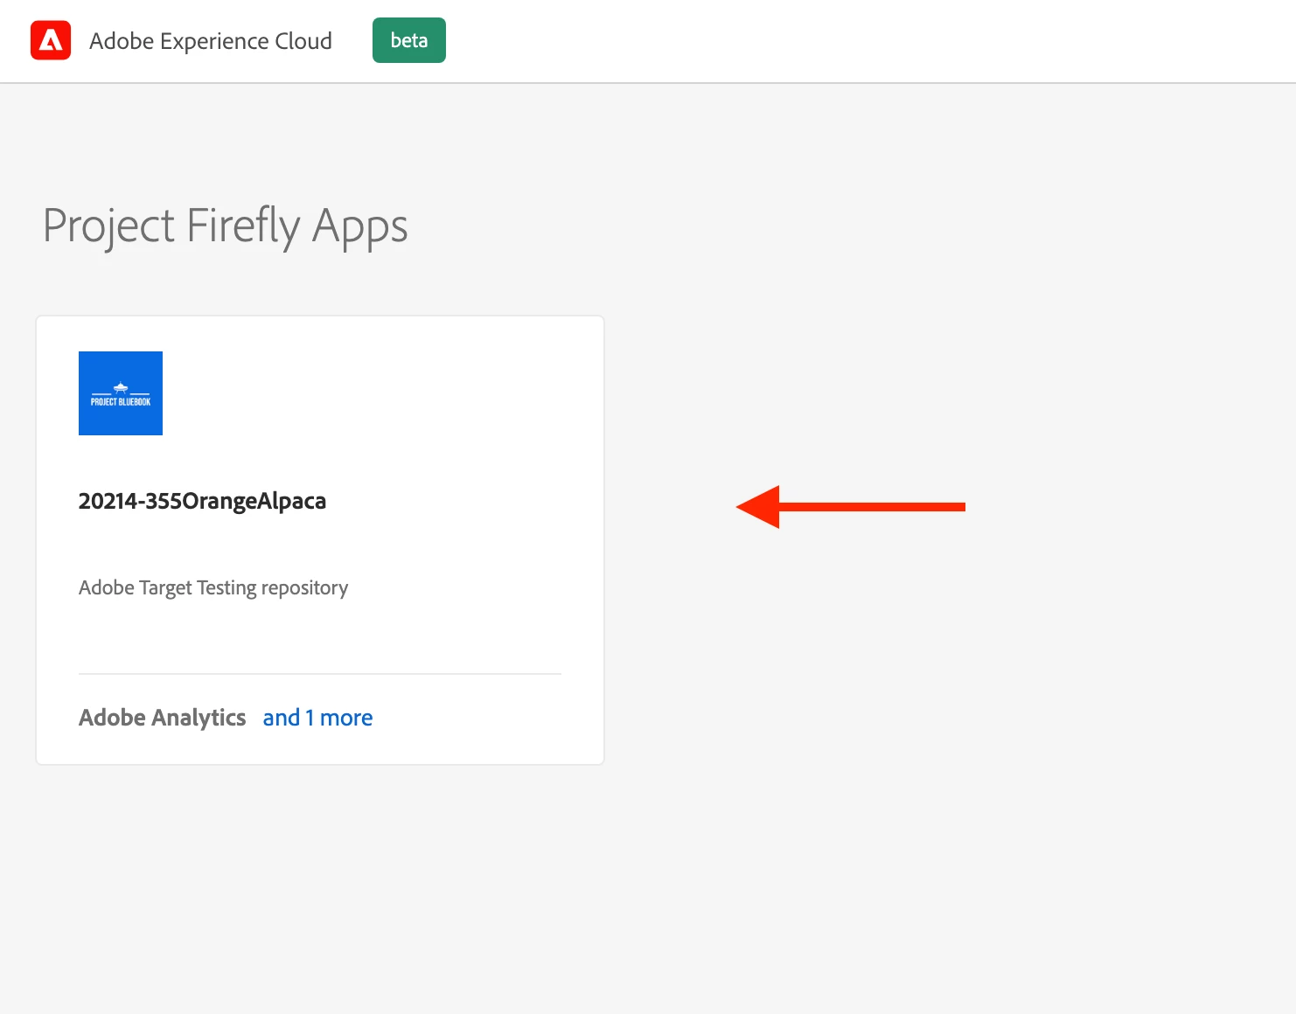Click the red Adobe logo icon
Screen dimensions: 1296x1014
click(x=51, y=41)
